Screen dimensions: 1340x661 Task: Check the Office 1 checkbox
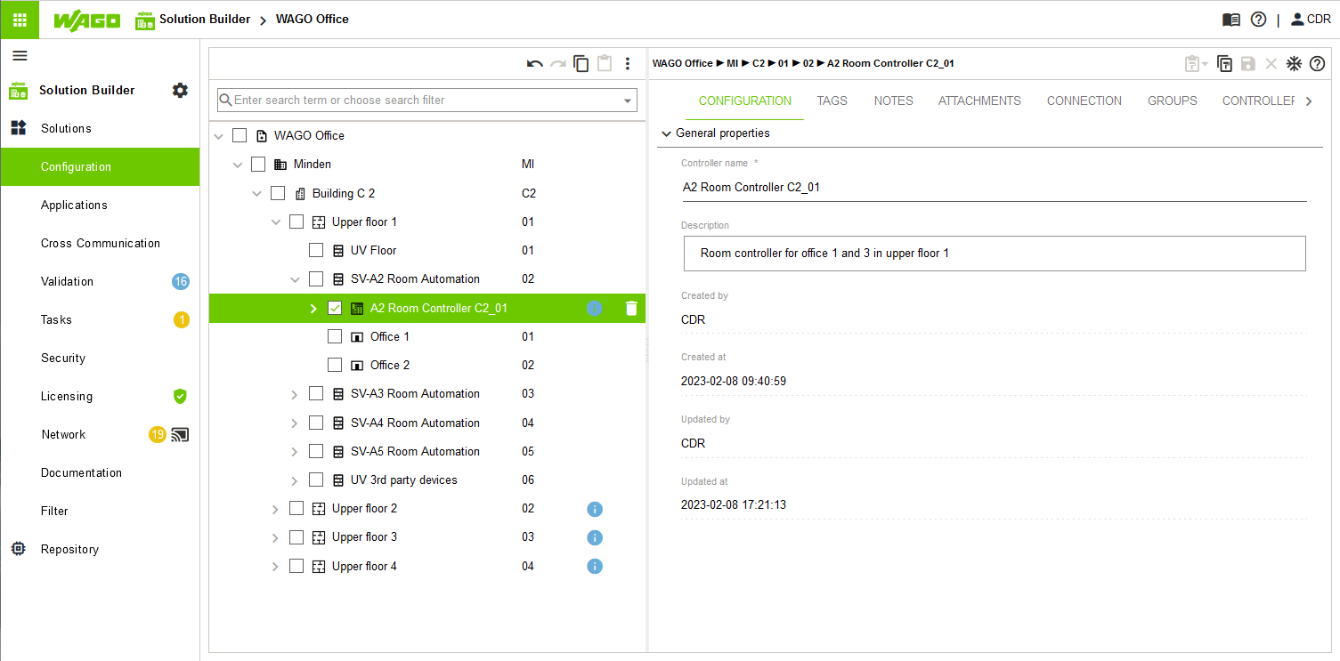coord(335,337)
